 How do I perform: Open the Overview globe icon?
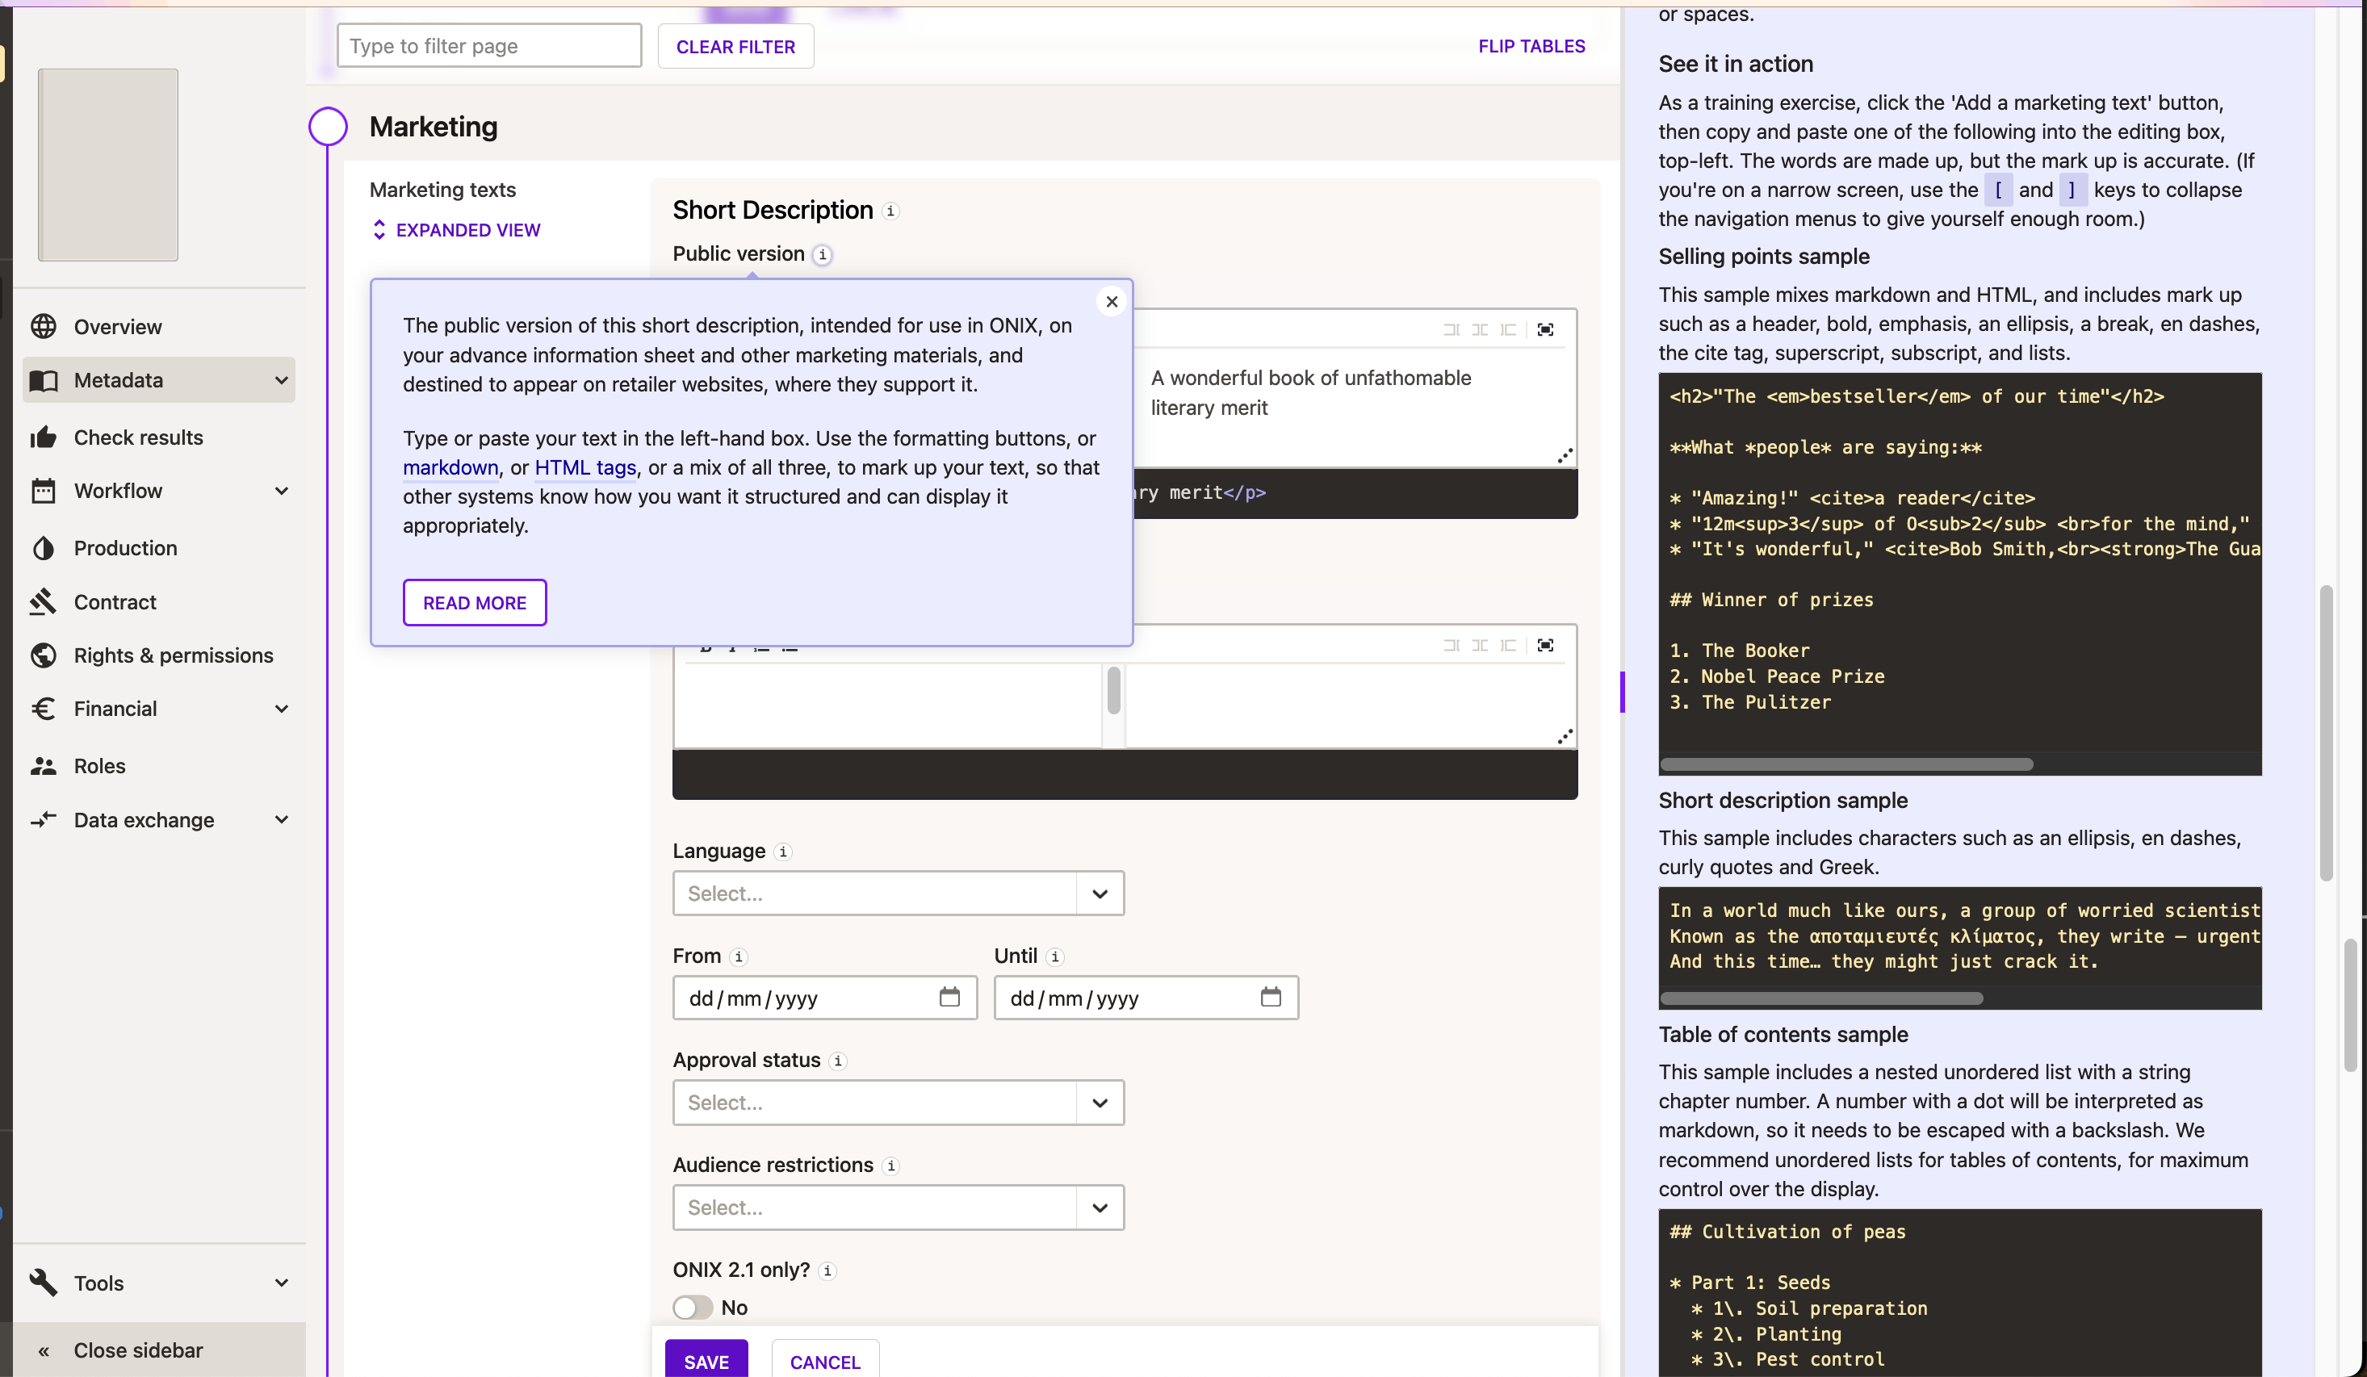(44, 326)
